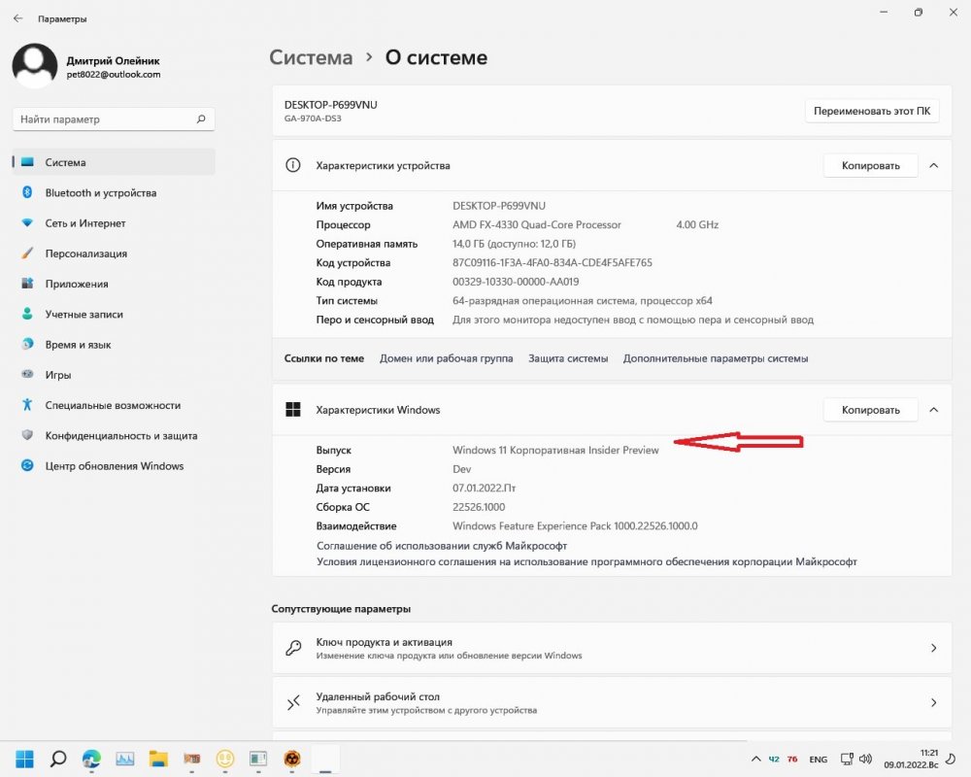971x777 pixels.
Task: Select the Код устройства value text
Action: coord(552,262)
